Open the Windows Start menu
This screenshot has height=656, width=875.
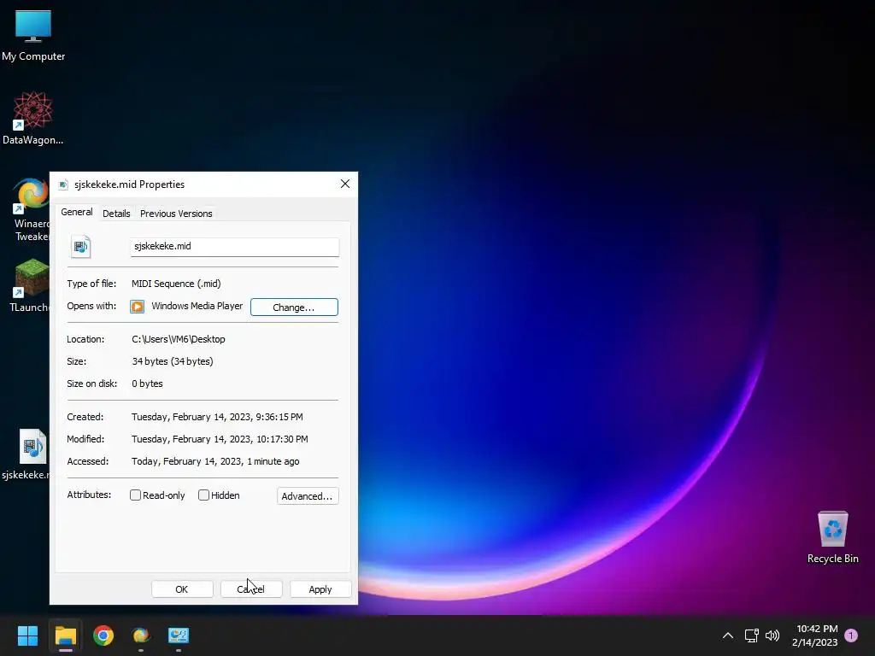tap(27, 635)
